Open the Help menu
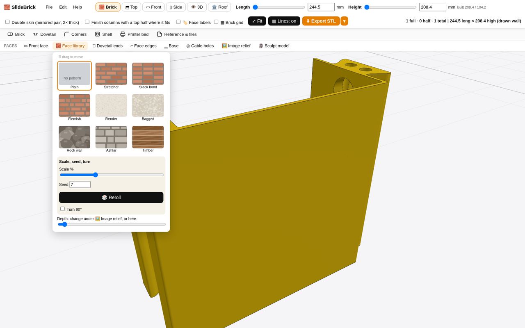 [x=78, y=7]
